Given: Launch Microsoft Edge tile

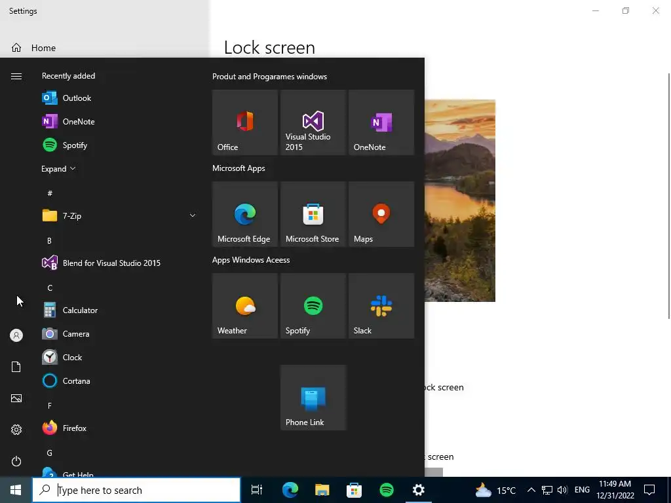Looking at the screenshot, I should (x=245, y=214).
